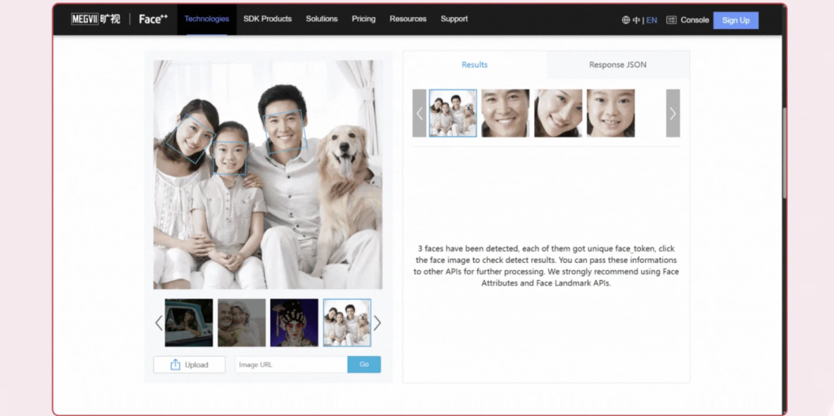834x416 pixels.
Task: Click the Go button
Action: coord(364,365)
